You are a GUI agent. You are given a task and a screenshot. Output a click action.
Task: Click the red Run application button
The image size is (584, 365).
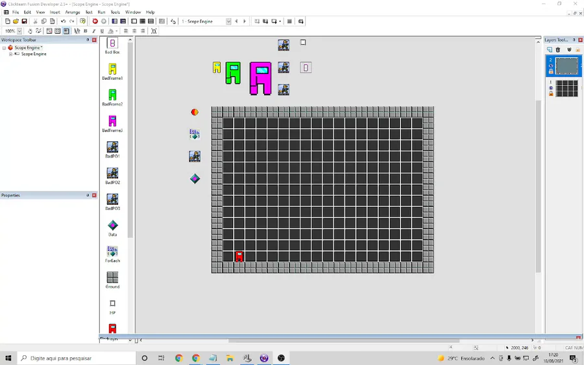tap(95, 21)
